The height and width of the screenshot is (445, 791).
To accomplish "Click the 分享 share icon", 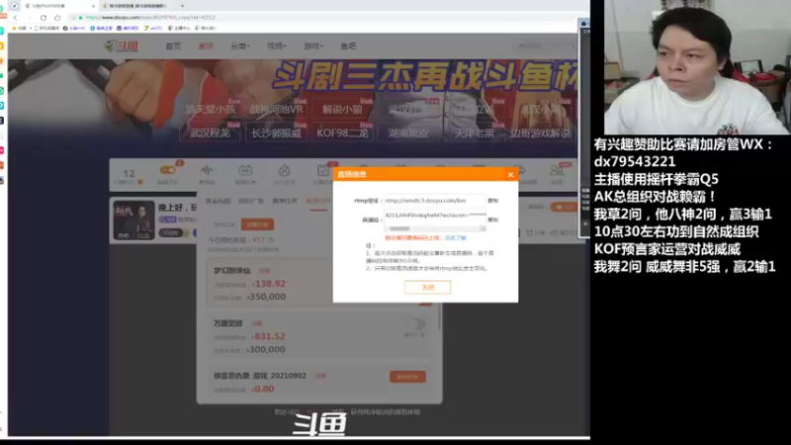I will pos(536,232).
